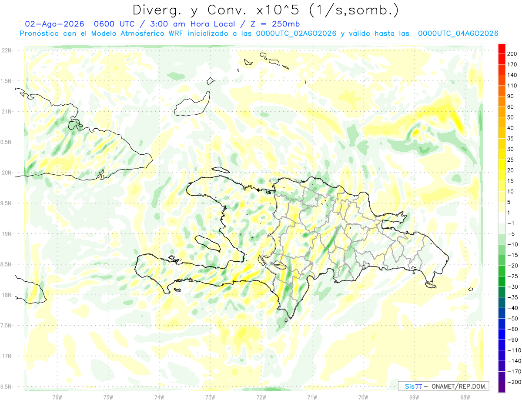Click the '-140' legend value
Screen dimensions: 522x403
click(x=513, y=361)
